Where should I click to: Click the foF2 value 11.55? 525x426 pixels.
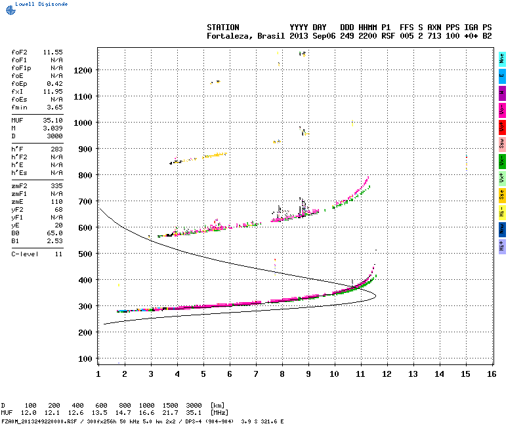[x=53, y=52]
